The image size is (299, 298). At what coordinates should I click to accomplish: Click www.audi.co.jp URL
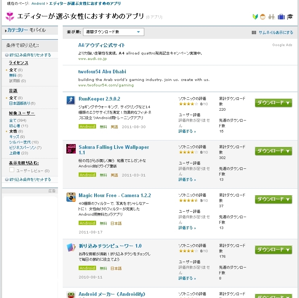click(x=92, y=59)
